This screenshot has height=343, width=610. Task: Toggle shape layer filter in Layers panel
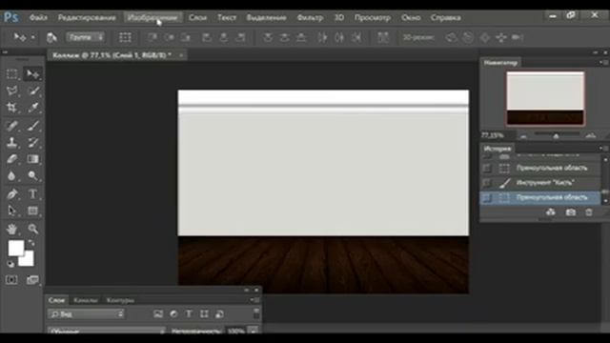204,314
